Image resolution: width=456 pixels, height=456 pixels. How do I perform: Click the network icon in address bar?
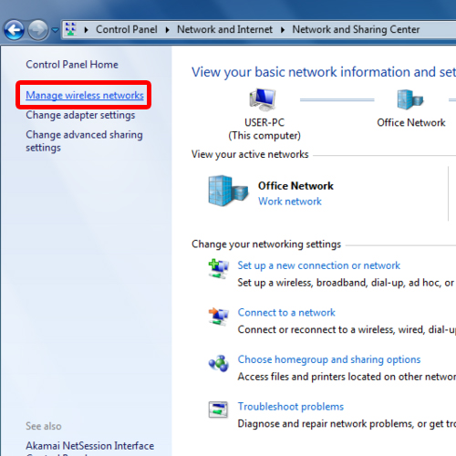[x=70, y=29]
